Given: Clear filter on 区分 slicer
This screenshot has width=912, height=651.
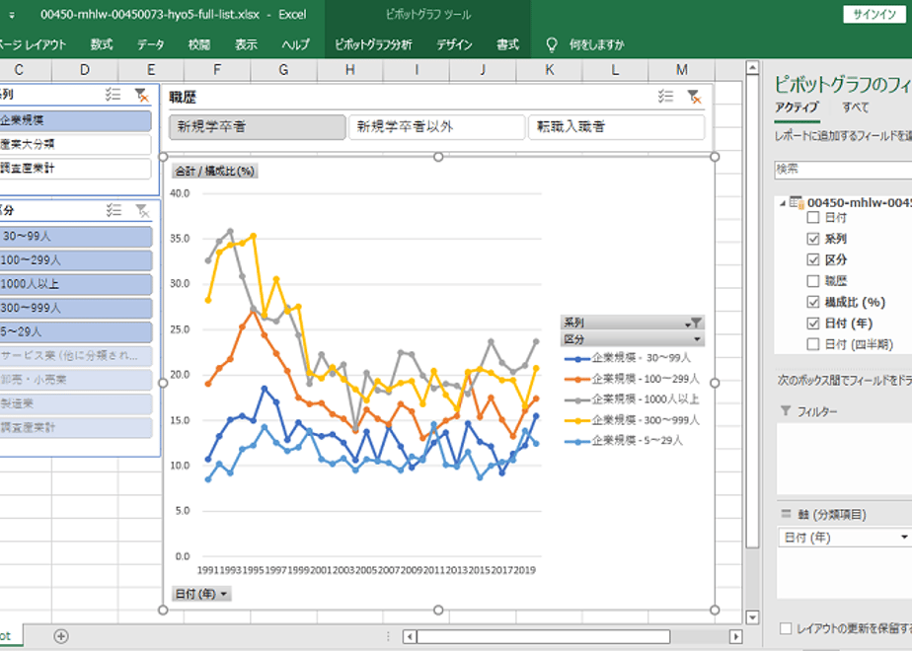Looking at the screenshot, I should pyautogui.click(x=142, y=210).
